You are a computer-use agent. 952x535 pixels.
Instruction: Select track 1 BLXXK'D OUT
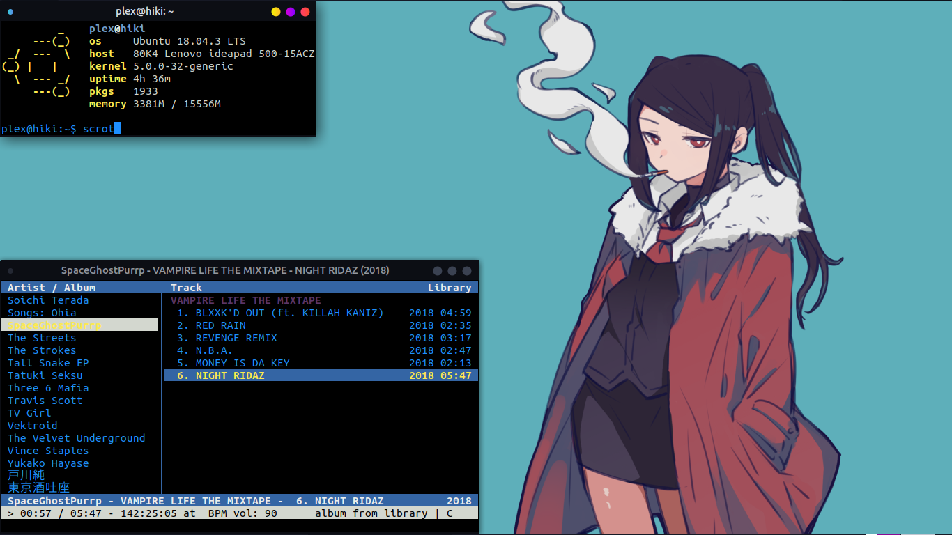click(x=280, y=313)
